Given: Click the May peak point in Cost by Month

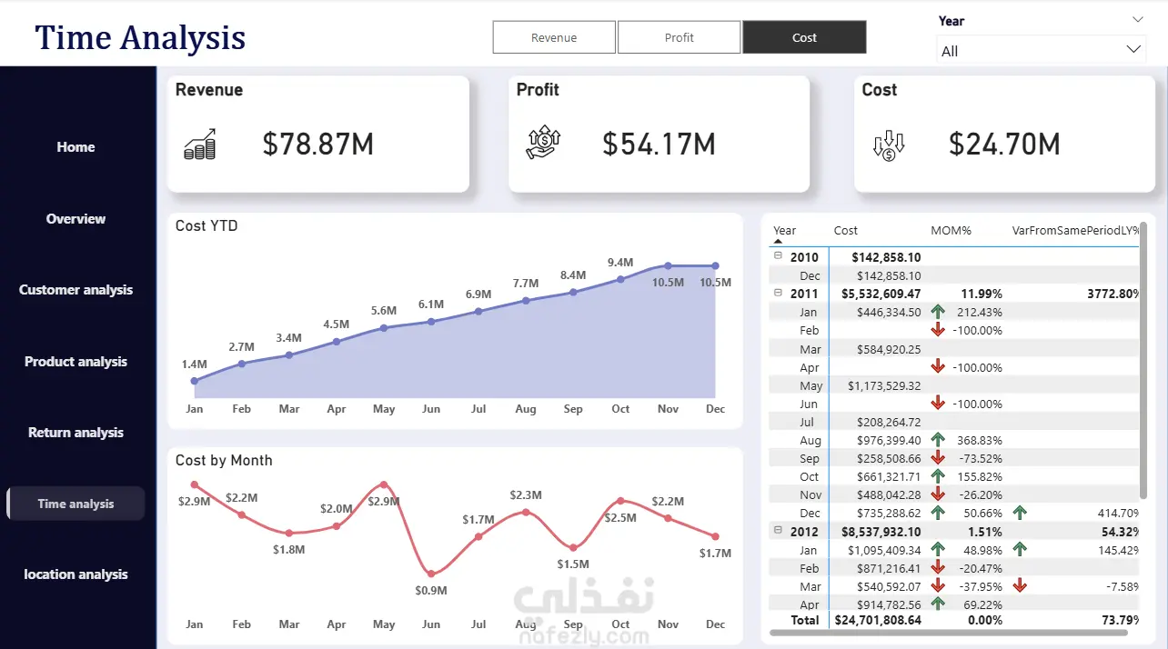Looking at the screenshot, I should (384, 485).
